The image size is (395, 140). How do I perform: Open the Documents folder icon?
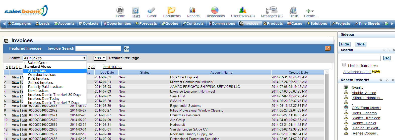(171, 10)
